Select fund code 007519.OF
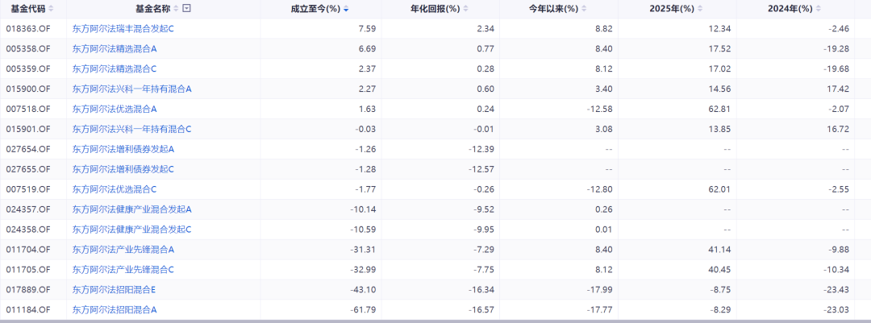Viewport: 871px width, 323px height. (28, 189)
